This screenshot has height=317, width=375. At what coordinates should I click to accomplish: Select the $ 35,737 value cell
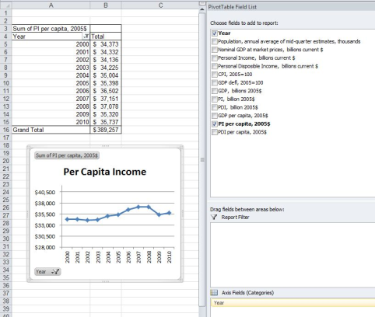point(106,122)
